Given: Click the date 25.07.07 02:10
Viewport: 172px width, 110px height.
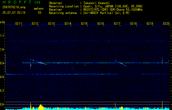Looking at the screenshot, I should [14, 13].
